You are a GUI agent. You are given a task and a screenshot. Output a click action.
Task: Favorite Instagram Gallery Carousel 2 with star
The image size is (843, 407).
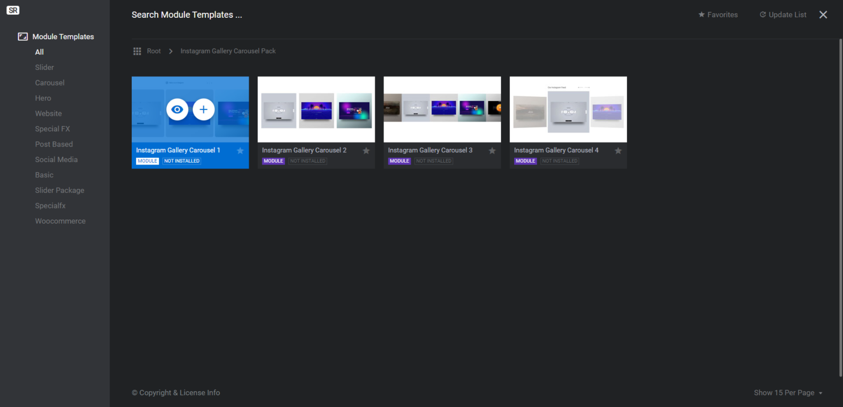366,151
